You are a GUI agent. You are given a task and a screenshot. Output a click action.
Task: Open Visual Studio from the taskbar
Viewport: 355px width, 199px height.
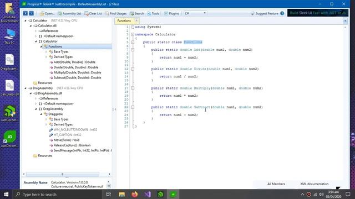[148, 194]
